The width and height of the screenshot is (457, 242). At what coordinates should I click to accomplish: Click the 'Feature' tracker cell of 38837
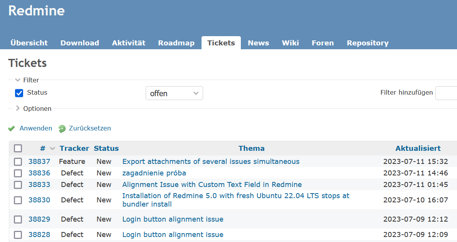72,162
